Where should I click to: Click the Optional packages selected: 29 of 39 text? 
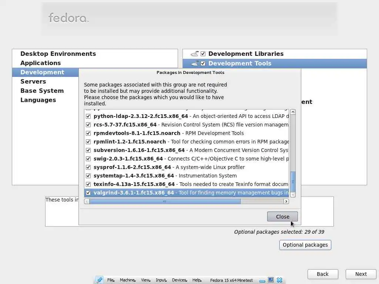[x=279, y=232]
